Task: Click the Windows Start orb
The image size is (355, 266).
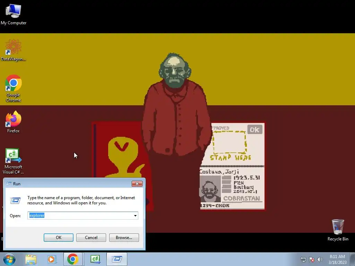Action: pos(9,259)
